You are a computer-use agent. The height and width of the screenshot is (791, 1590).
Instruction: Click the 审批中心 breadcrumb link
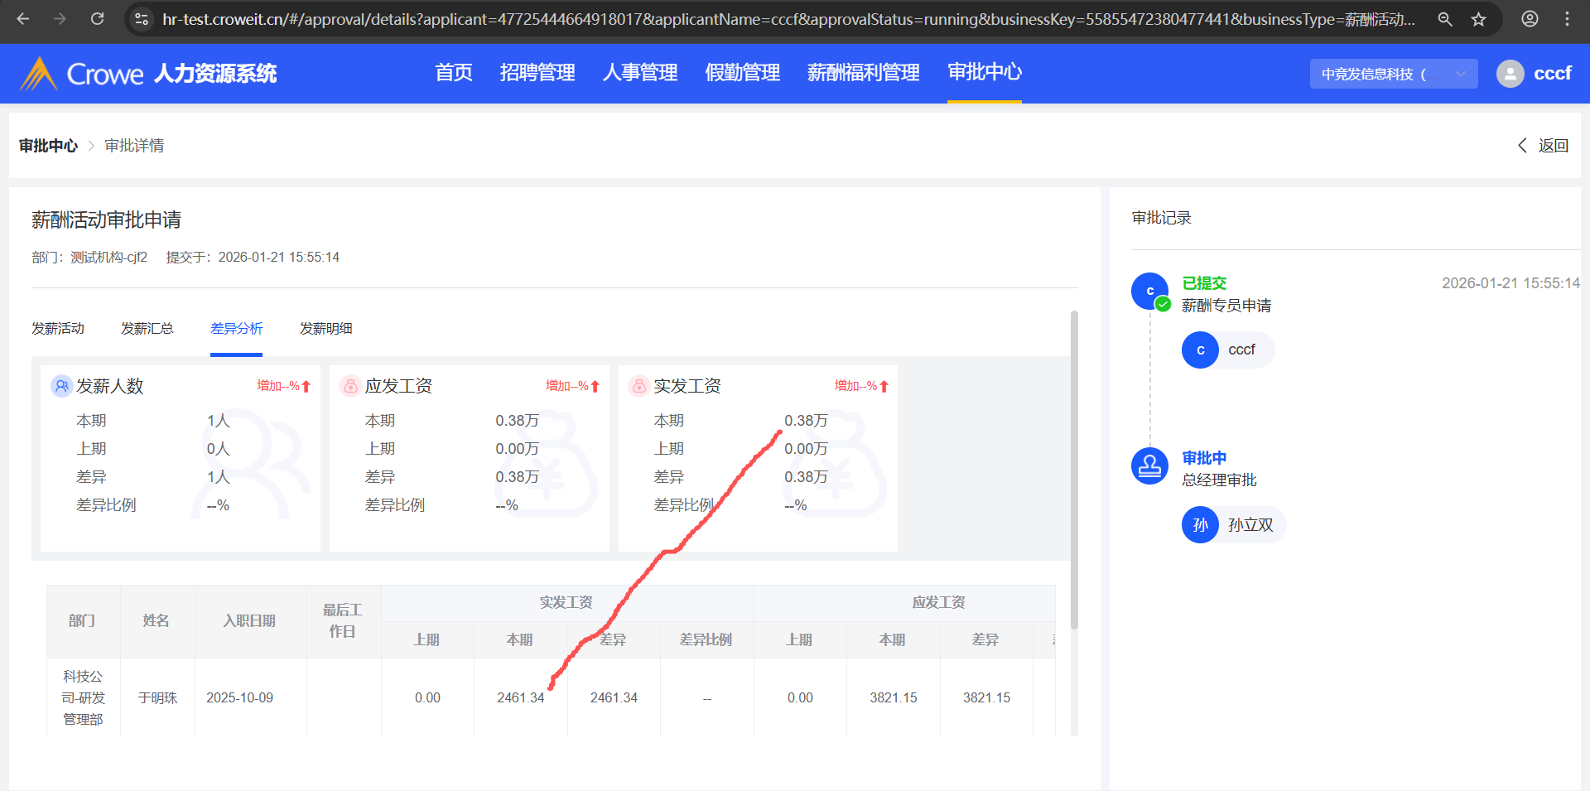[48, 146]
